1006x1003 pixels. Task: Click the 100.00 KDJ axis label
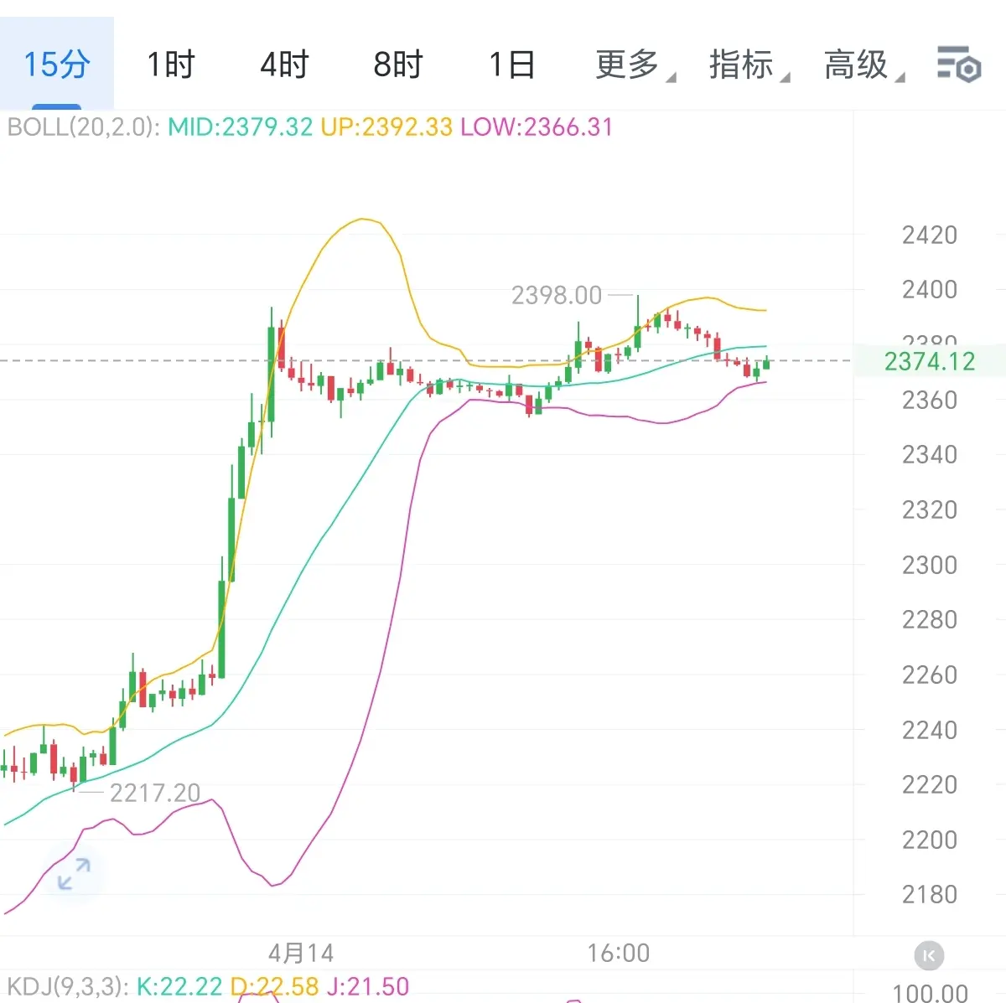tap(931, 993)
